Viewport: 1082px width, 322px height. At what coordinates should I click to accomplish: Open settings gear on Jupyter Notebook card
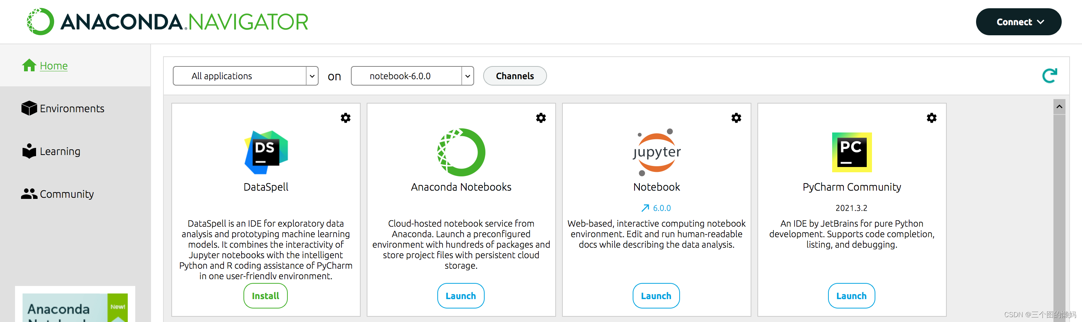(x=736, y=118)
